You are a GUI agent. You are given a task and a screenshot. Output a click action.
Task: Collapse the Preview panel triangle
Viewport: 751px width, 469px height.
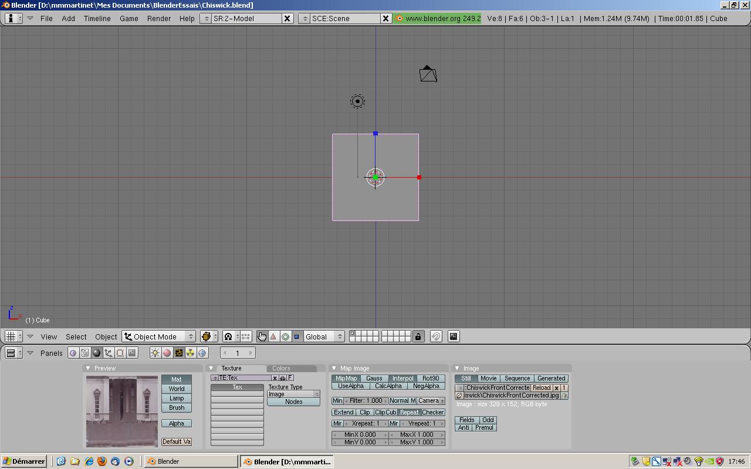click(x=88, y=368)
